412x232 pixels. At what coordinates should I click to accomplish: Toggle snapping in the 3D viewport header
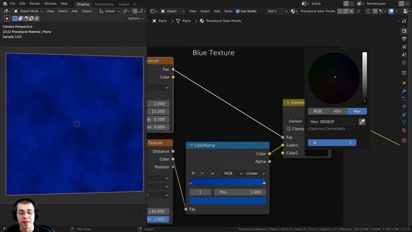(x=135, y=12)
